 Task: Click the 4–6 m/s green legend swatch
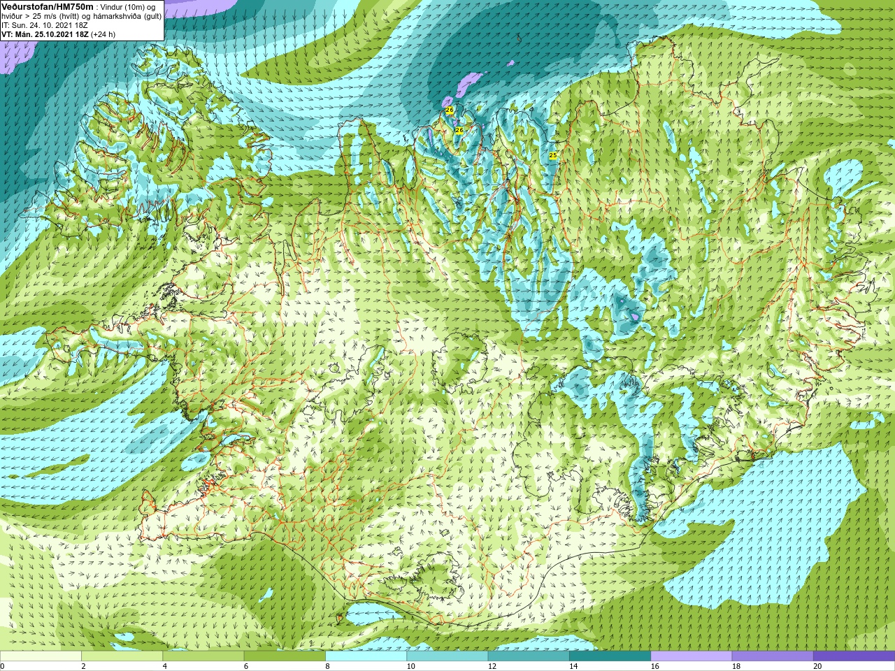click(203, 656)
